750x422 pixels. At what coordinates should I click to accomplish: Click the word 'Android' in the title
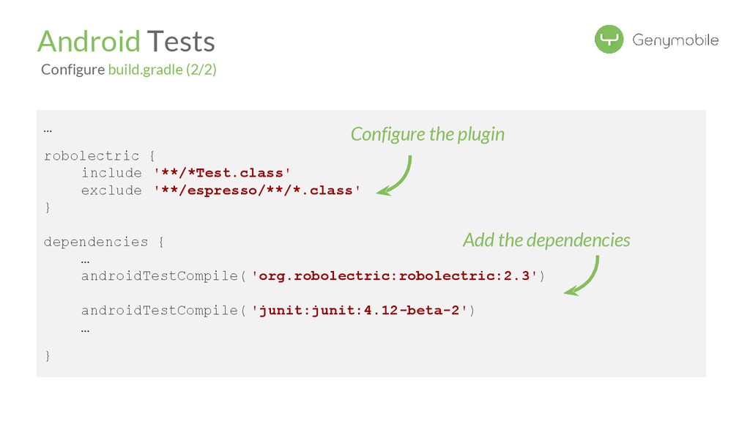[x=89, y=41]
